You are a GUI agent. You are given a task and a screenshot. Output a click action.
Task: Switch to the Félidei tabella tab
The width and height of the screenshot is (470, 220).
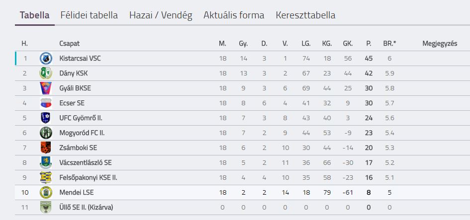(89, 15)
